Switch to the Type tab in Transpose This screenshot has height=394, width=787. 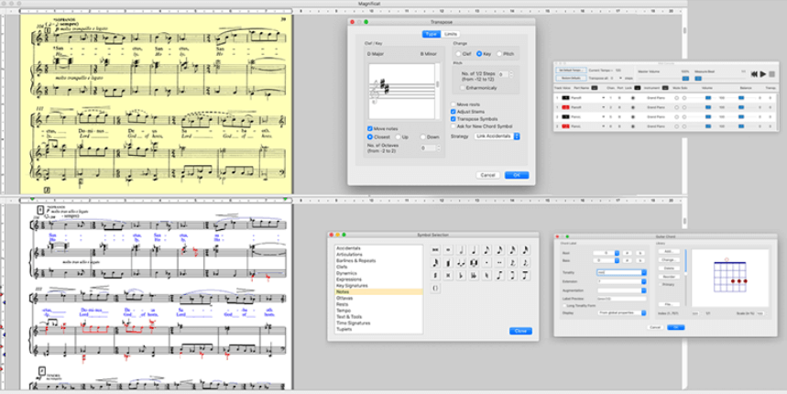(x=432, y=34)
